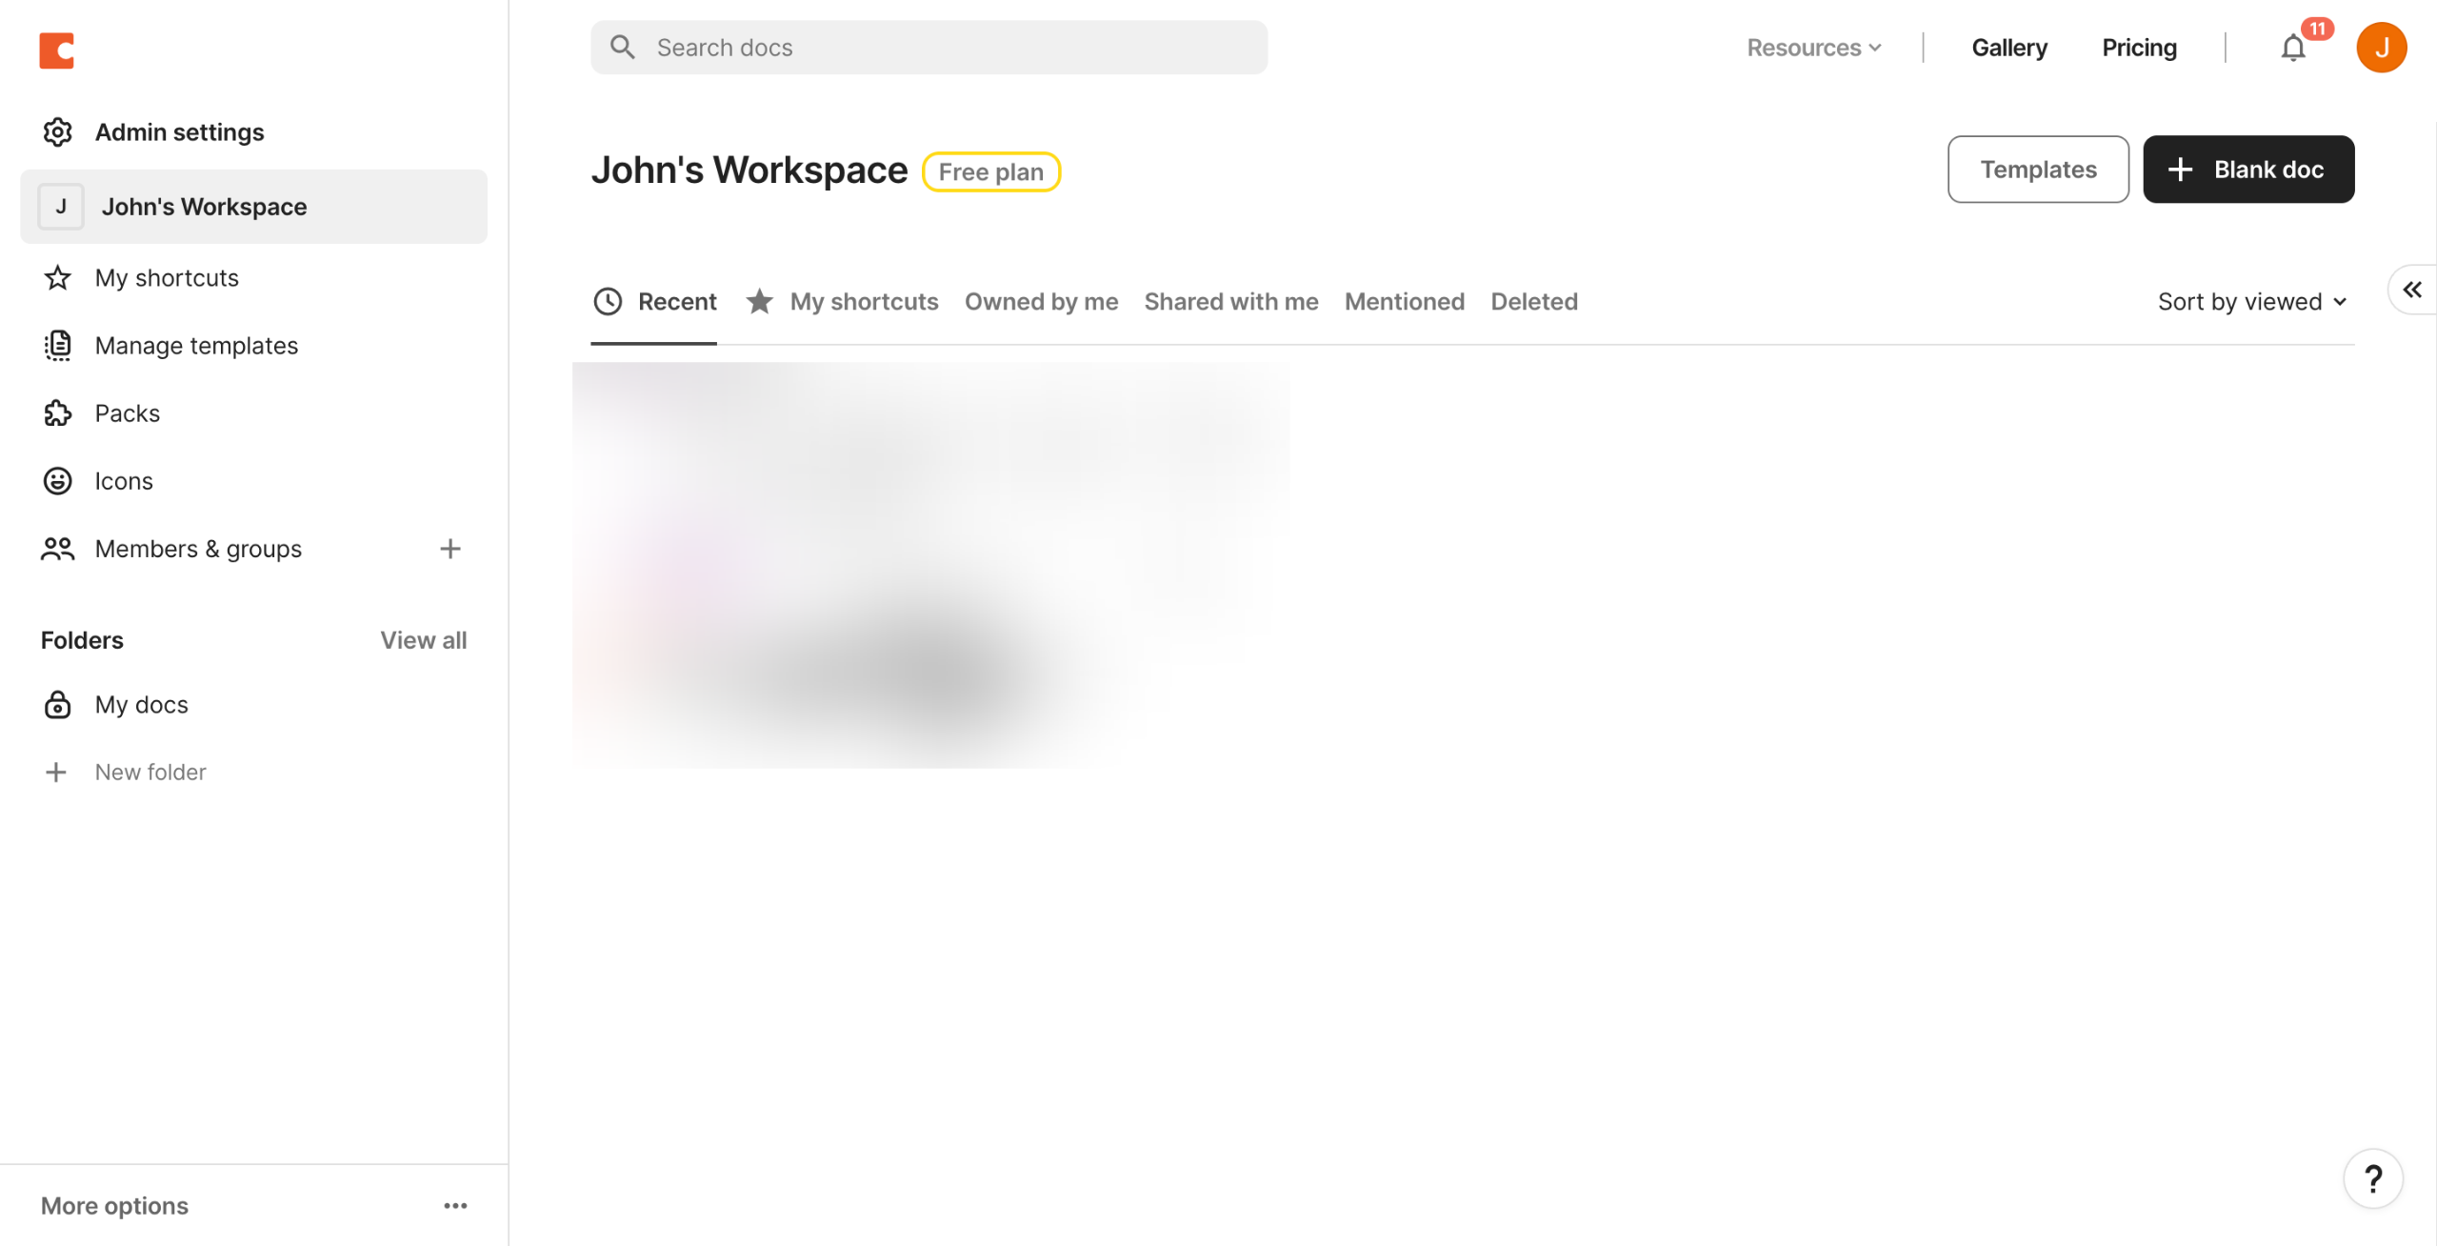The height and width of the screenshot is (1246, 2437).
Task: Open More options ellipsis menu
Action: (455, 1205)
